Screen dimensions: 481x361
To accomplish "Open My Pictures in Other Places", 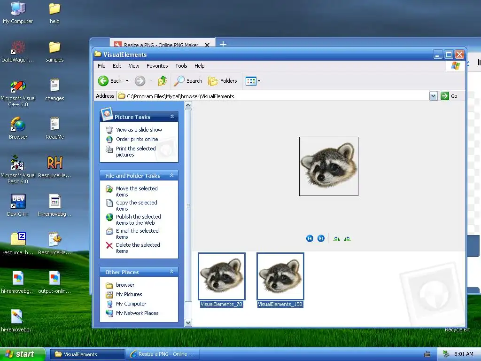I will pyautogui.click(x=129, y=294).
